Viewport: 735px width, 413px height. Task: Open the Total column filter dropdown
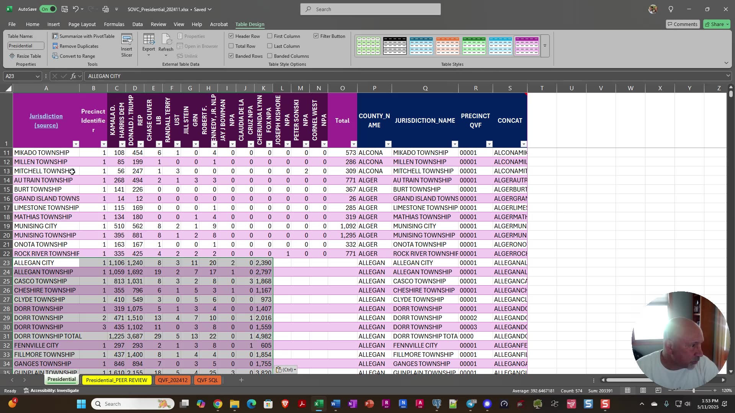click(x=354, y=144)
